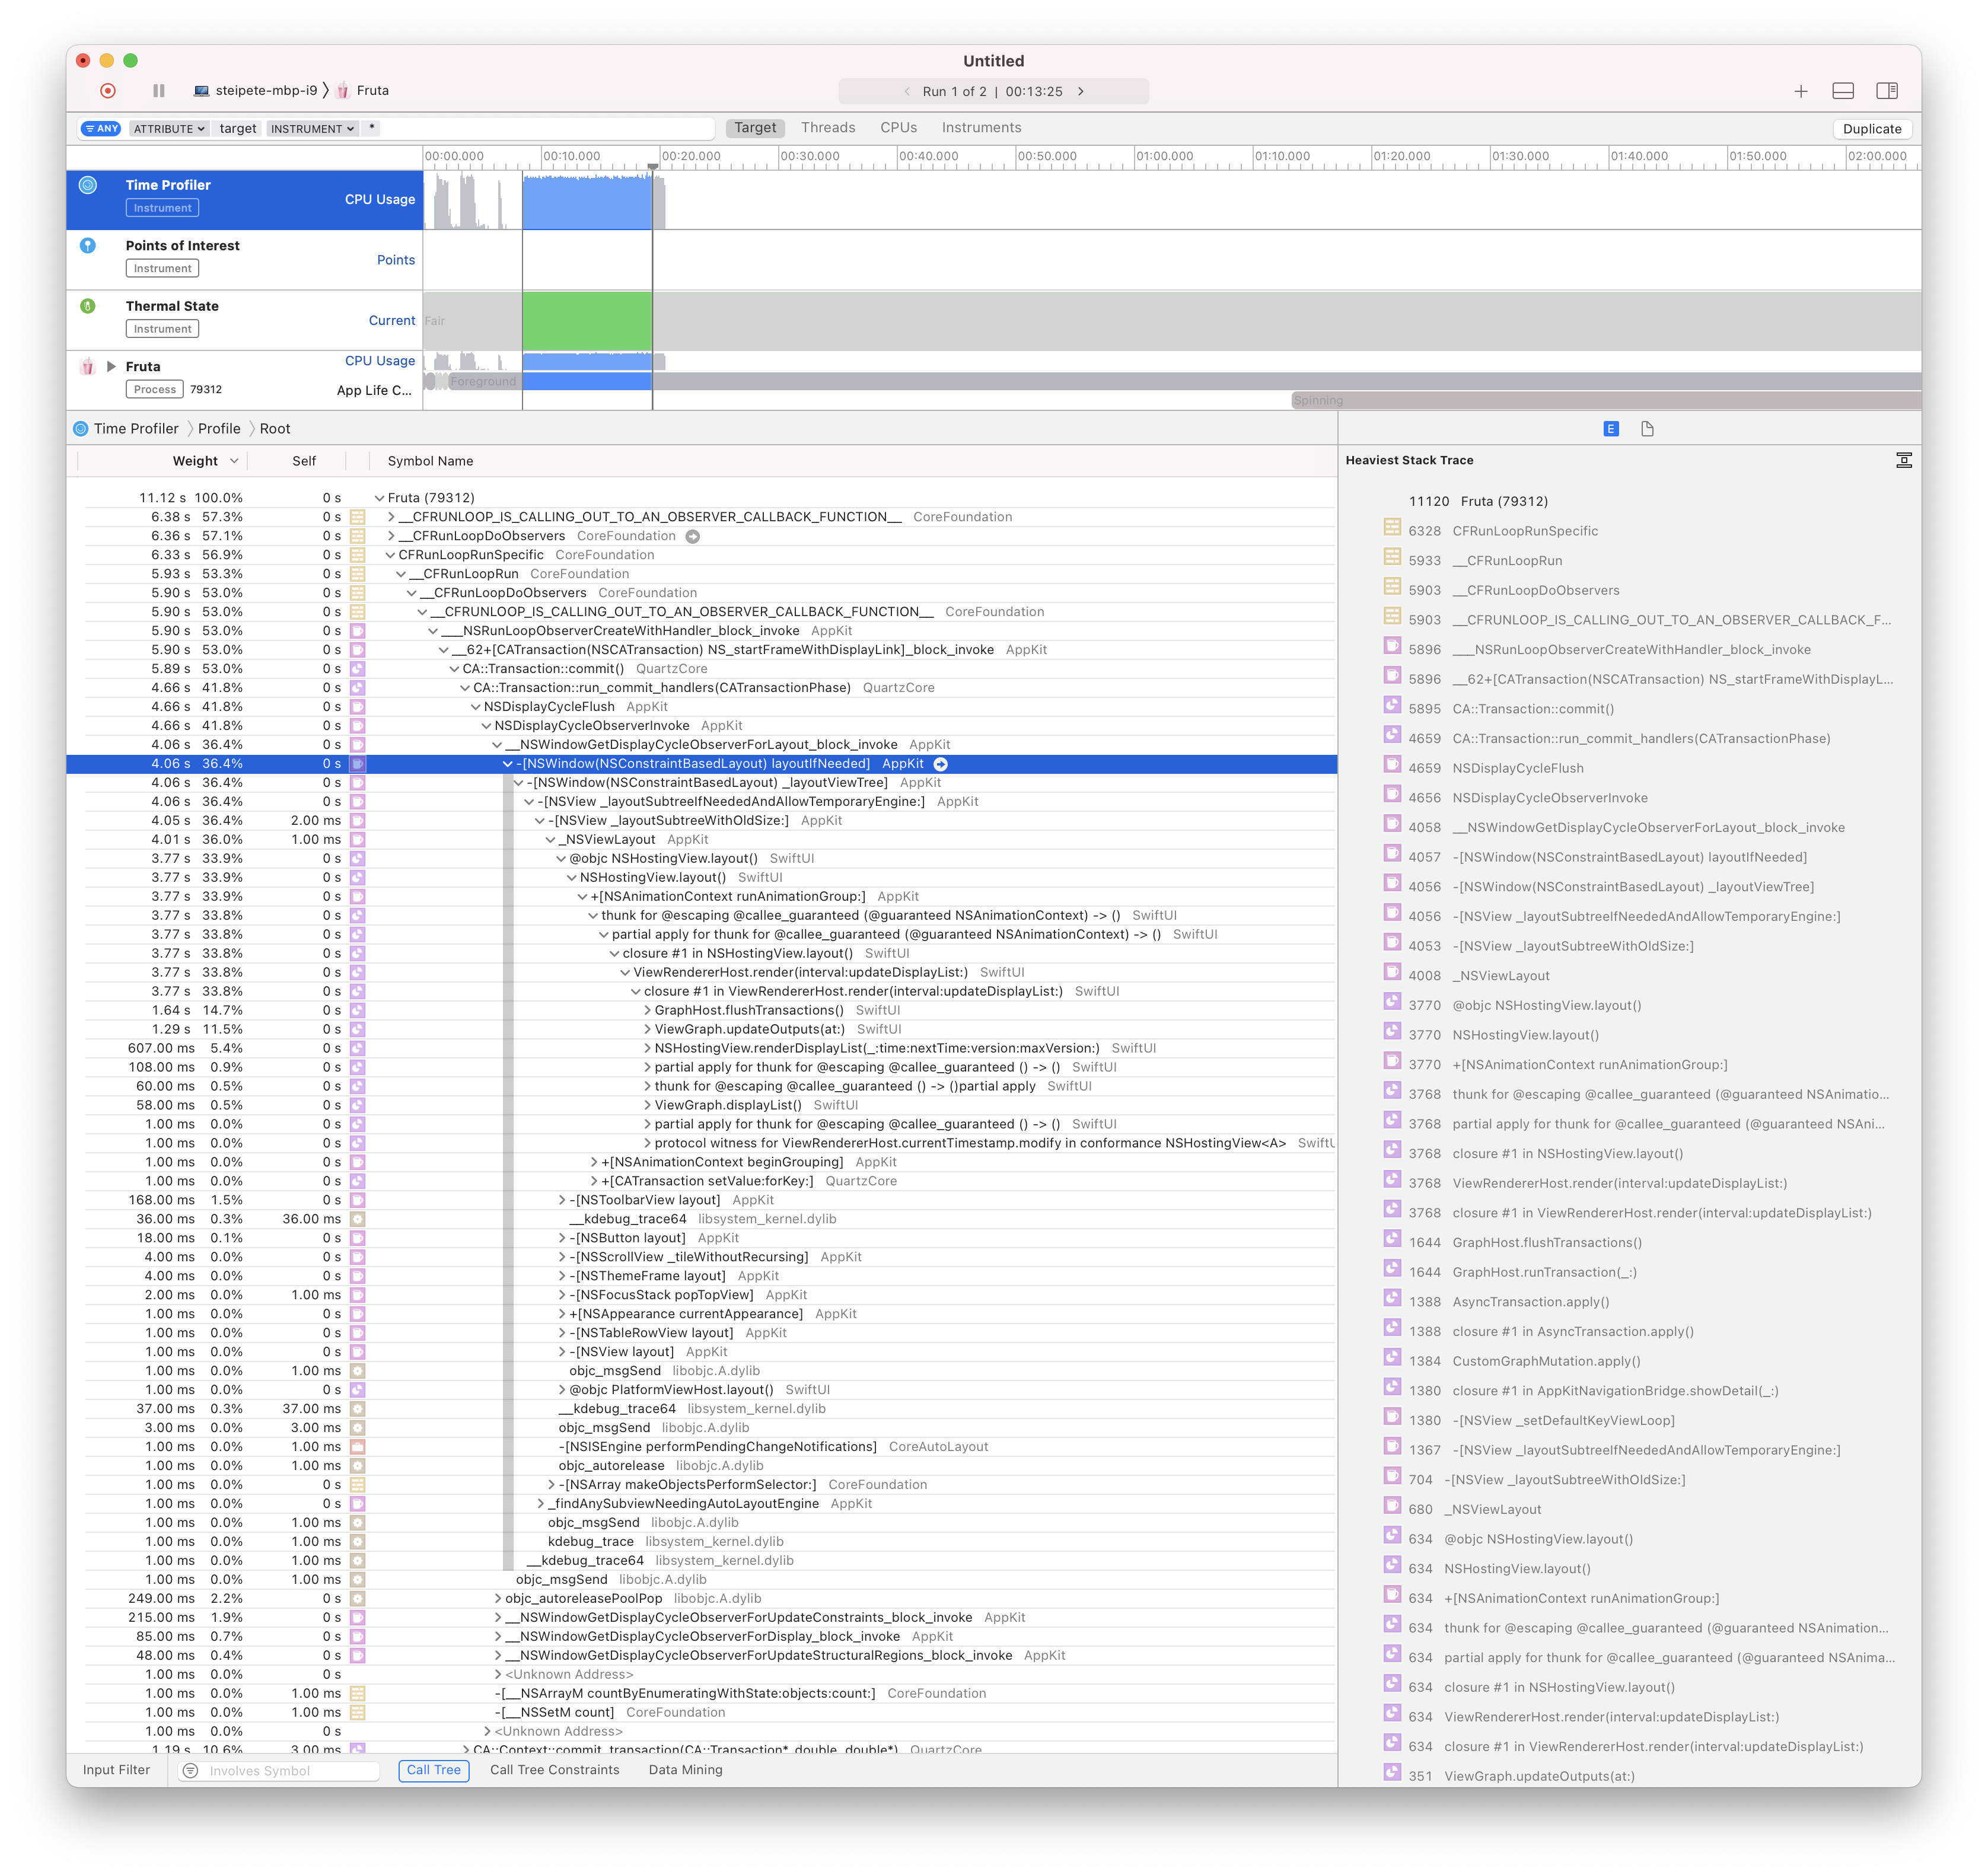Add an instrument with the plus icon

(1800, 91)
